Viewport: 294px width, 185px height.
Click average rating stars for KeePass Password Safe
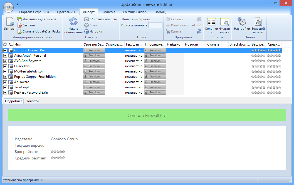[x=274, y=92]
